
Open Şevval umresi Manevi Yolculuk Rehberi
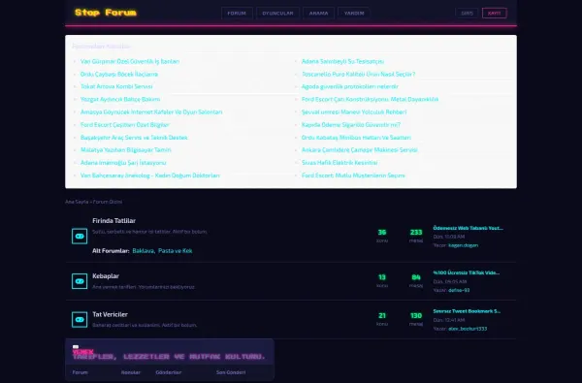[x=354, y=112]
